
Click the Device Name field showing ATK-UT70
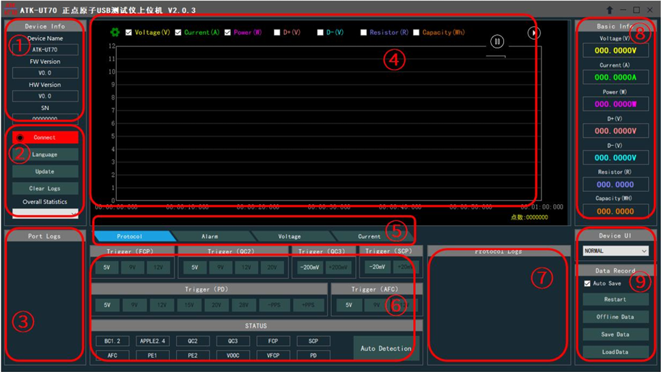(x=45, y=50)
